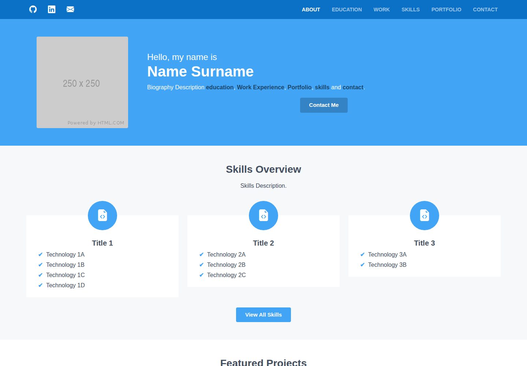Open the Portfolio nav item

[446, 10]
